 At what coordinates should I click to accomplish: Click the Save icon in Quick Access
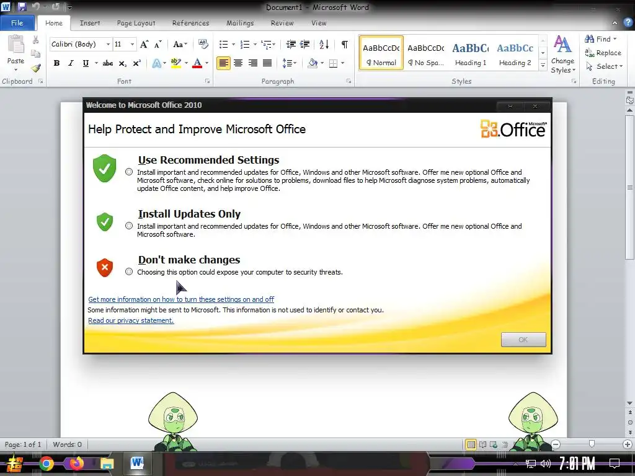22,7
